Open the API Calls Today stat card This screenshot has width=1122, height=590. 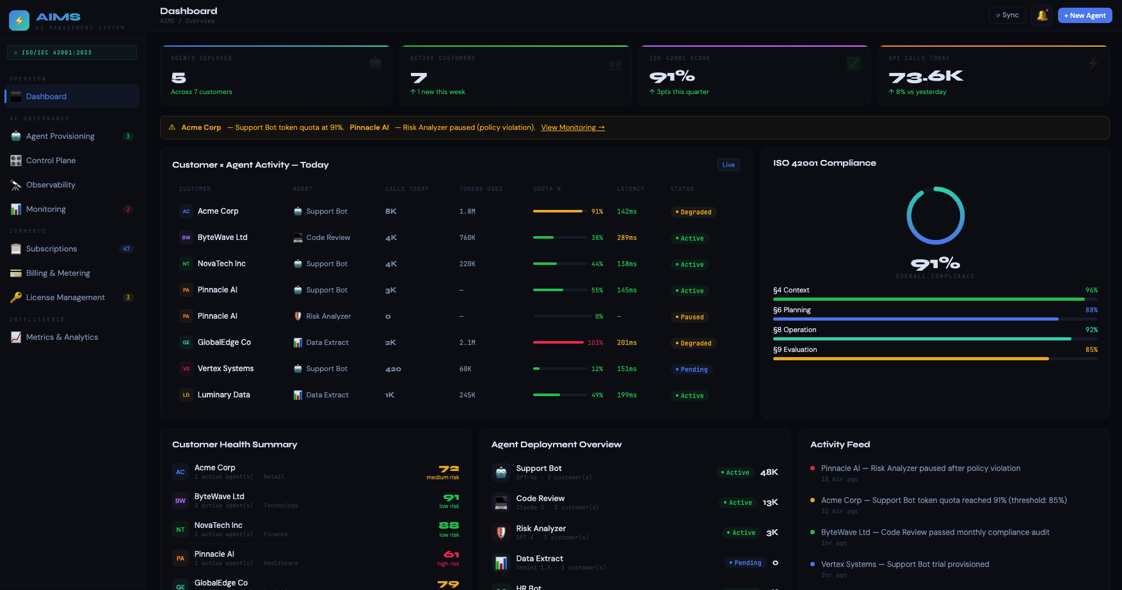(993, 76)
